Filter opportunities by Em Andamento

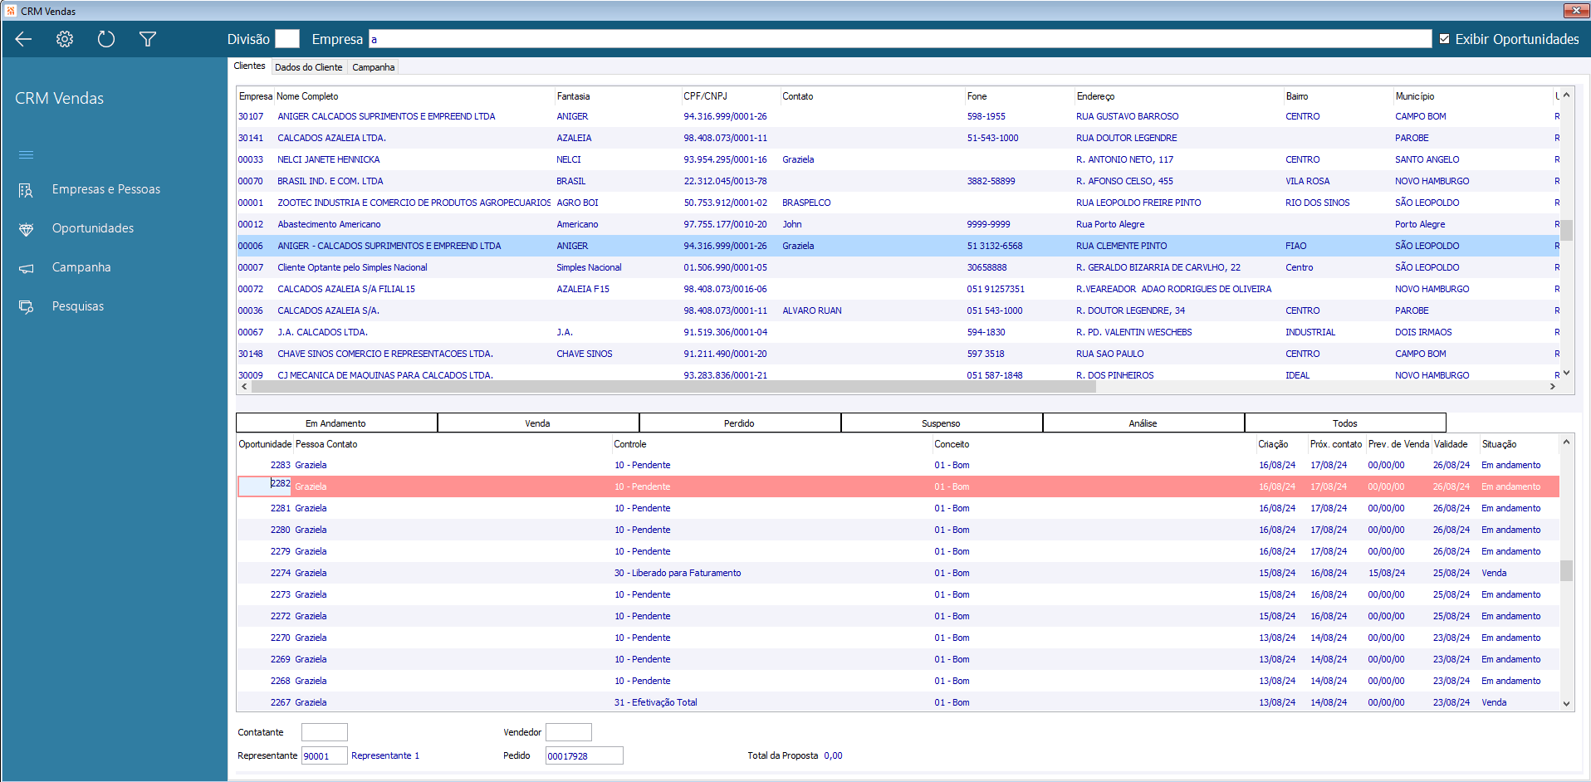tap(336, 423)
